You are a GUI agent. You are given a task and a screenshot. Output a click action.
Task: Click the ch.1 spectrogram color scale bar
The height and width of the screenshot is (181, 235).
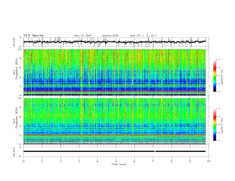[215, 76]
